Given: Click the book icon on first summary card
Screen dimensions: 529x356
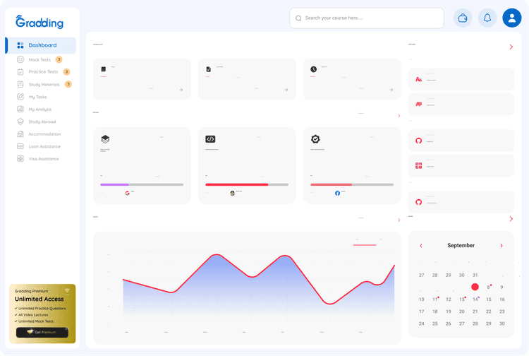Looking at the screenshot, I should click(x=104, y=69).
